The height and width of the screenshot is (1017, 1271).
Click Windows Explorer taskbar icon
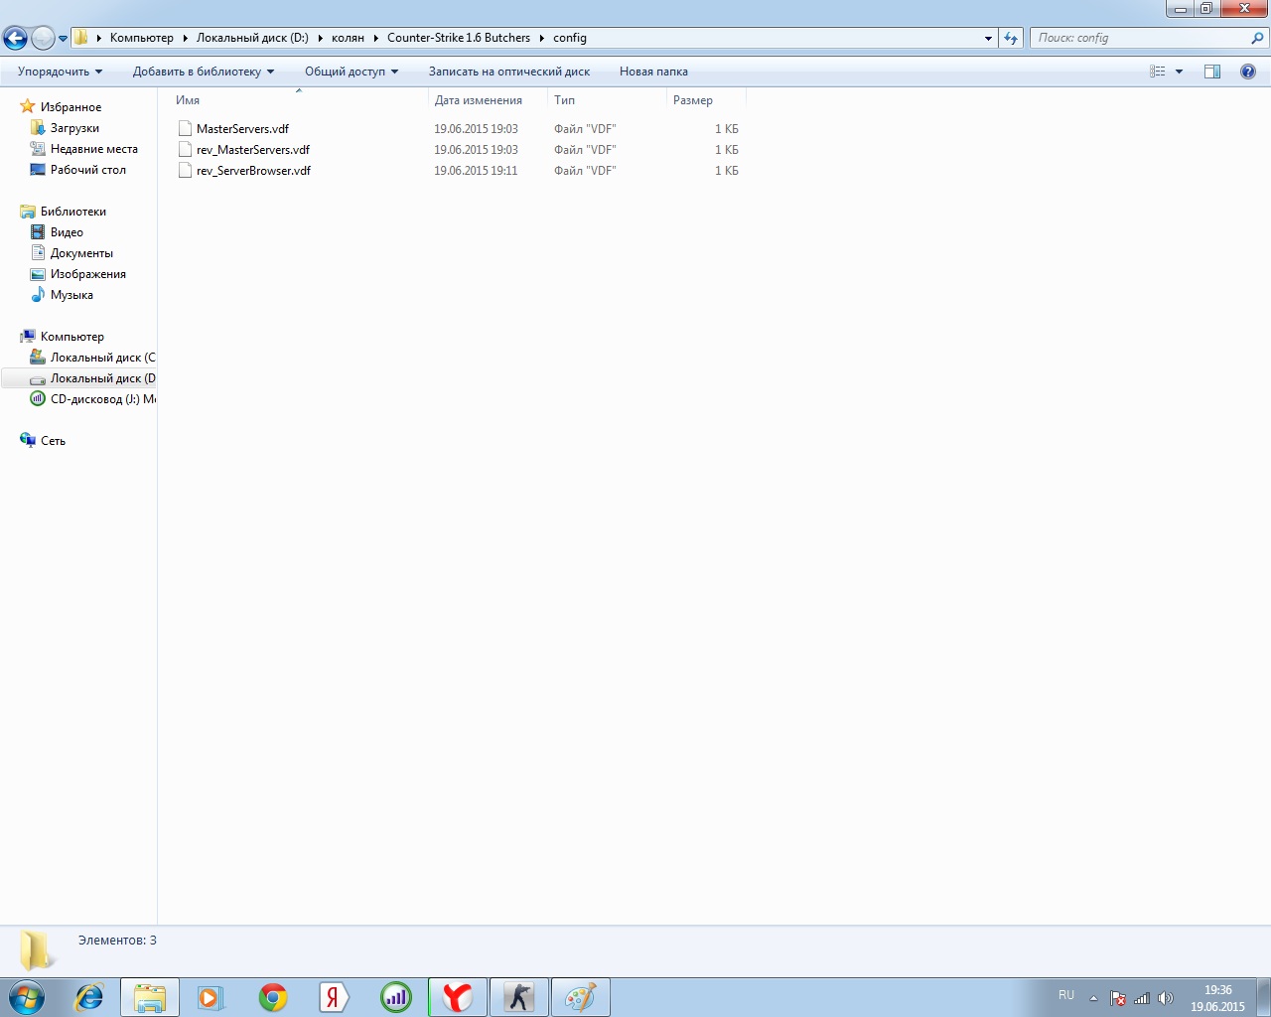point(150,997)
